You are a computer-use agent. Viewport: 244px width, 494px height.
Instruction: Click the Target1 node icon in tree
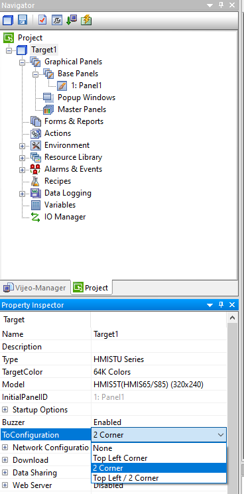[x=22, y=50]
